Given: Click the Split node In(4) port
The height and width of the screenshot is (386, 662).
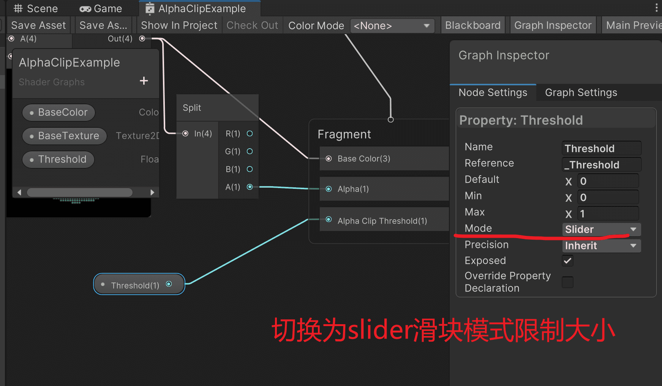Looking at the screenshot, I should tap(185, 133).
